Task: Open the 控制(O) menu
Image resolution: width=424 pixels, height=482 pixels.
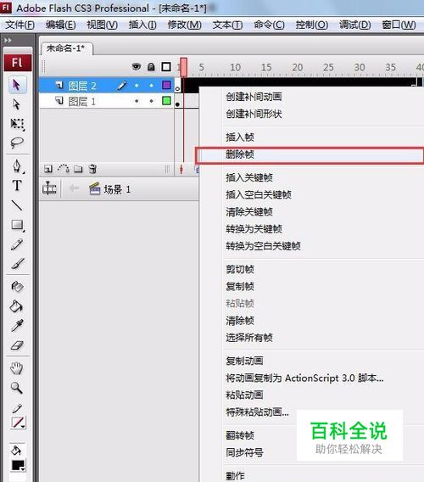Action: (312, 25)
